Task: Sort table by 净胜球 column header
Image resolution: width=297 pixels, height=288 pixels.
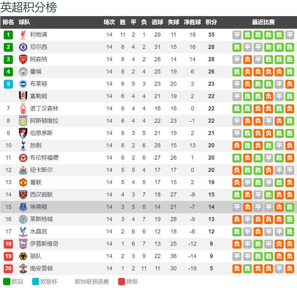Action: (192, 22)
